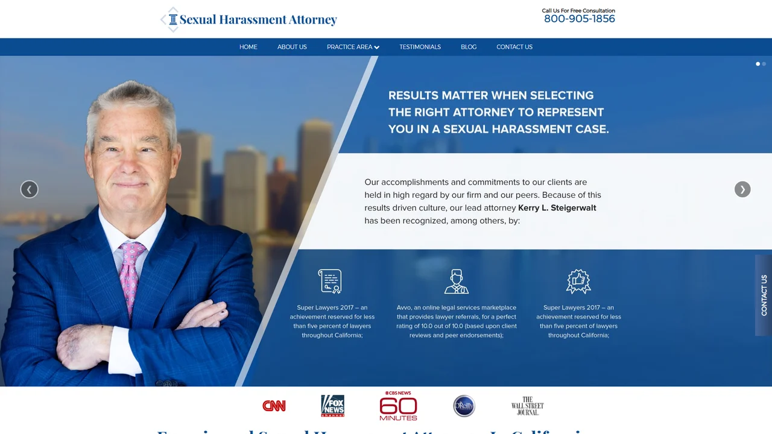The width and height of the screenshot is (772, 434).
Task: Click the attorney portrait photo
Action: (x=133, y=232)
